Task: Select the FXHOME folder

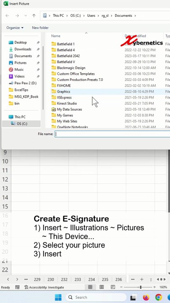Action: coord(64,85)
